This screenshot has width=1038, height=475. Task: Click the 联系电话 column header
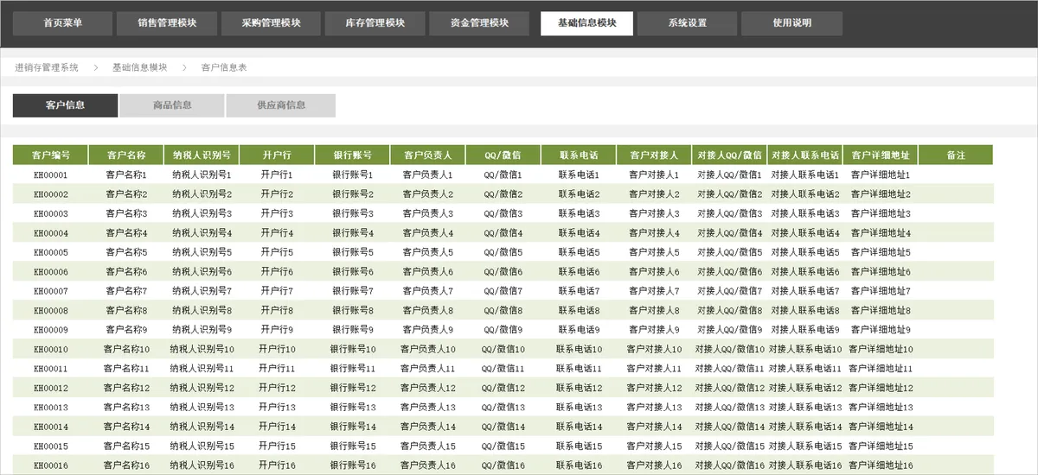579,155
